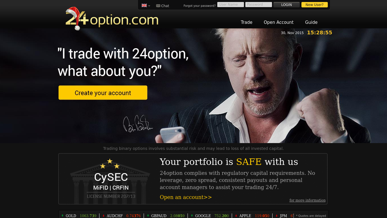Click the 24option.com Santa hat logo
387x218 pixels.
[x=112, y=19]
